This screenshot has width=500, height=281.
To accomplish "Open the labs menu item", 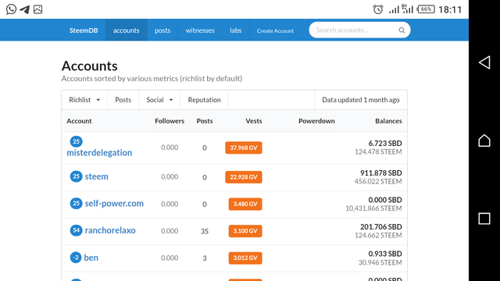I will pos(236,30).
